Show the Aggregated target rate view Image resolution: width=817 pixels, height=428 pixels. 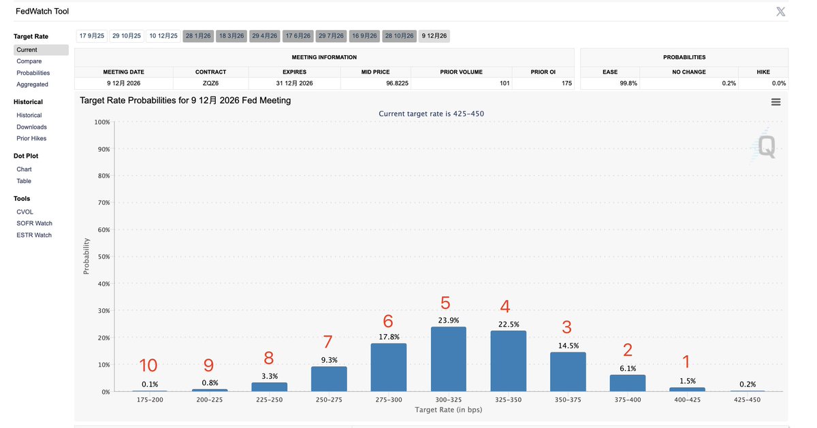(x=33, y=84)
